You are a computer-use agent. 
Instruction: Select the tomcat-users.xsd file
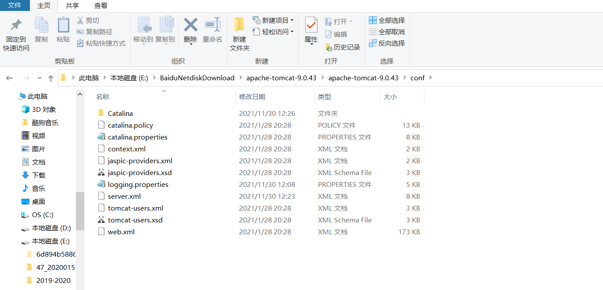point(135,220)
